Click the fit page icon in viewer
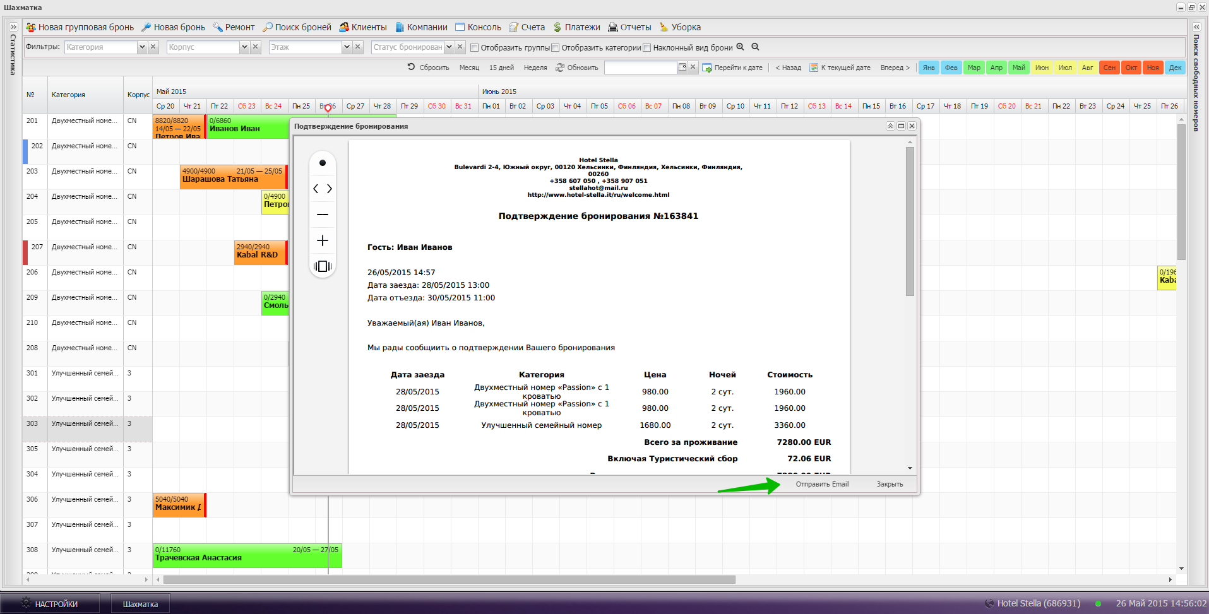 (x=323, y=266)
